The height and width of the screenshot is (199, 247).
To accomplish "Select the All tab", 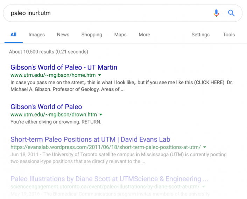I will [13, 35].
